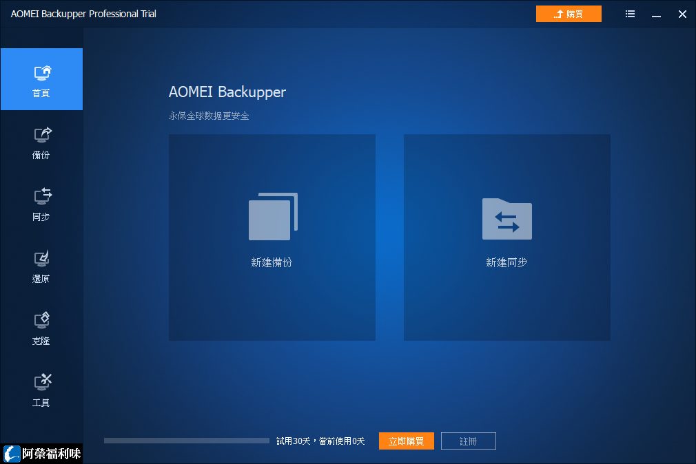The width and height of the screenshot is (696, 464).
Task: Switch to the 工具 tab
Action: (x=41, y=390)
